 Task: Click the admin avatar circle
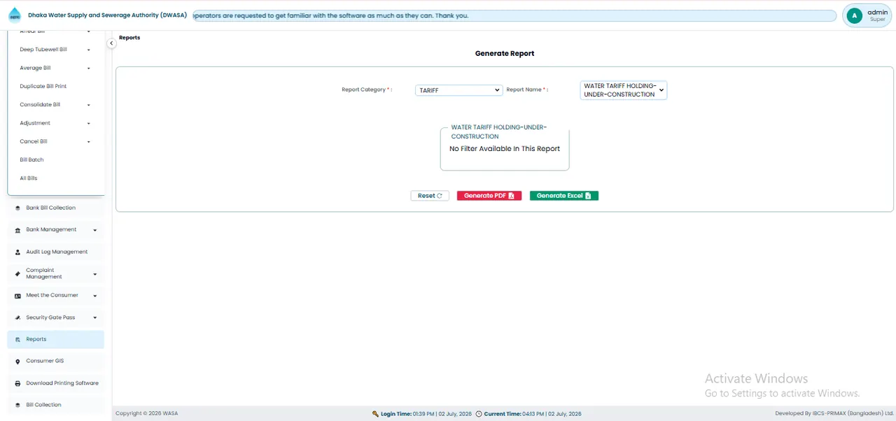(x=854, y=15)
